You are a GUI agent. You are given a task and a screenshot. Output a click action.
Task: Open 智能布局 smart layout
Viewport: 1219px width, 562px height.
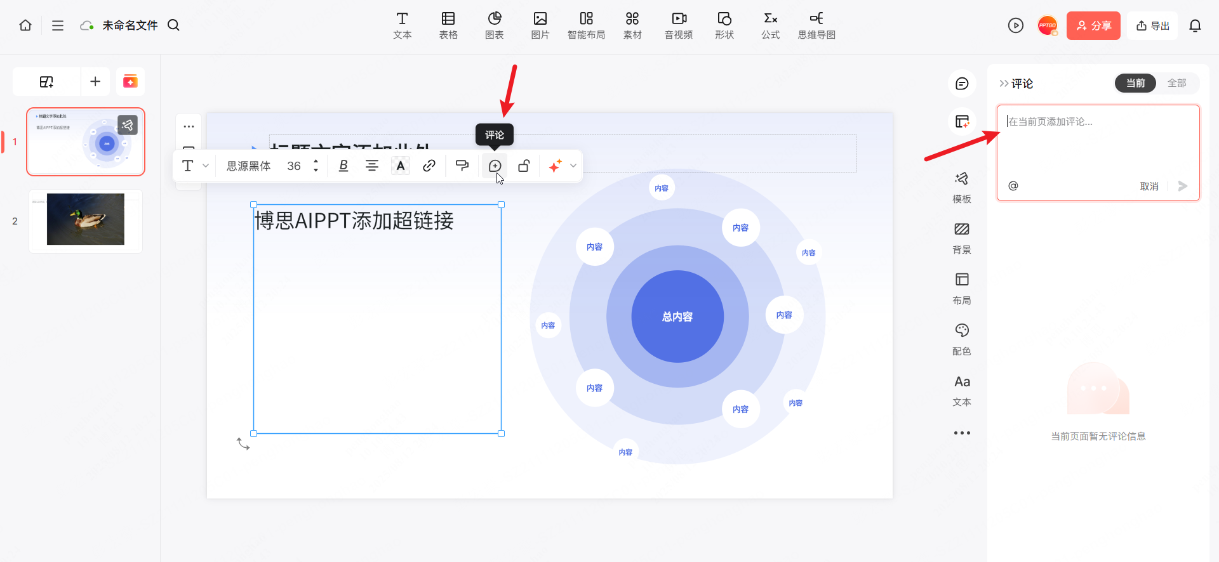587,25
